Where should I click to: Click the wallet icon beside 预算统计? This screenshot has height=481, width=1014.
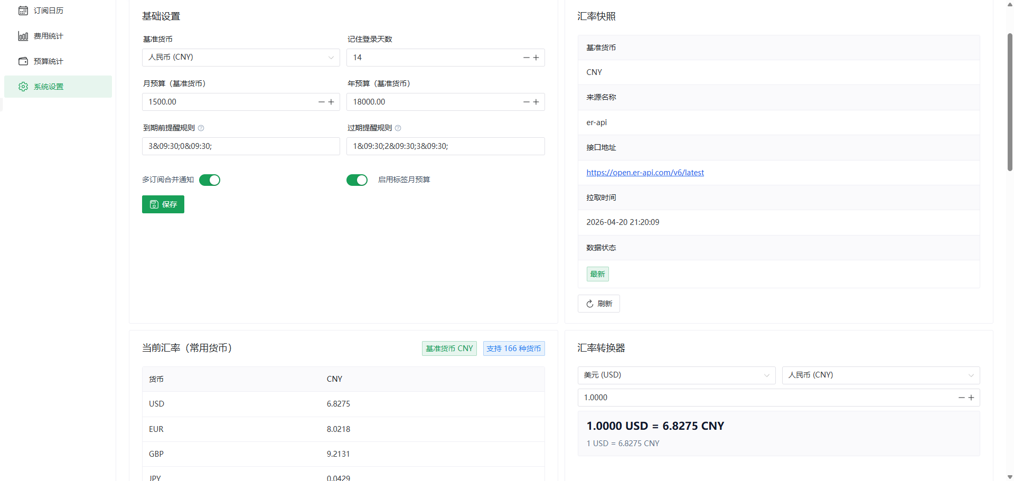(23, 61)
